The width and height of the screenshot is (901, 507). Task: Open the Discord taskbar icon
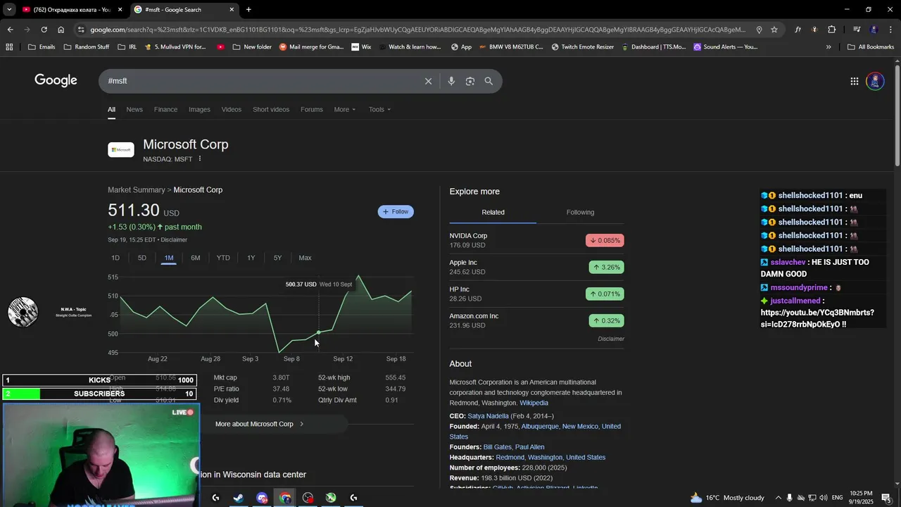click(262, 498)
